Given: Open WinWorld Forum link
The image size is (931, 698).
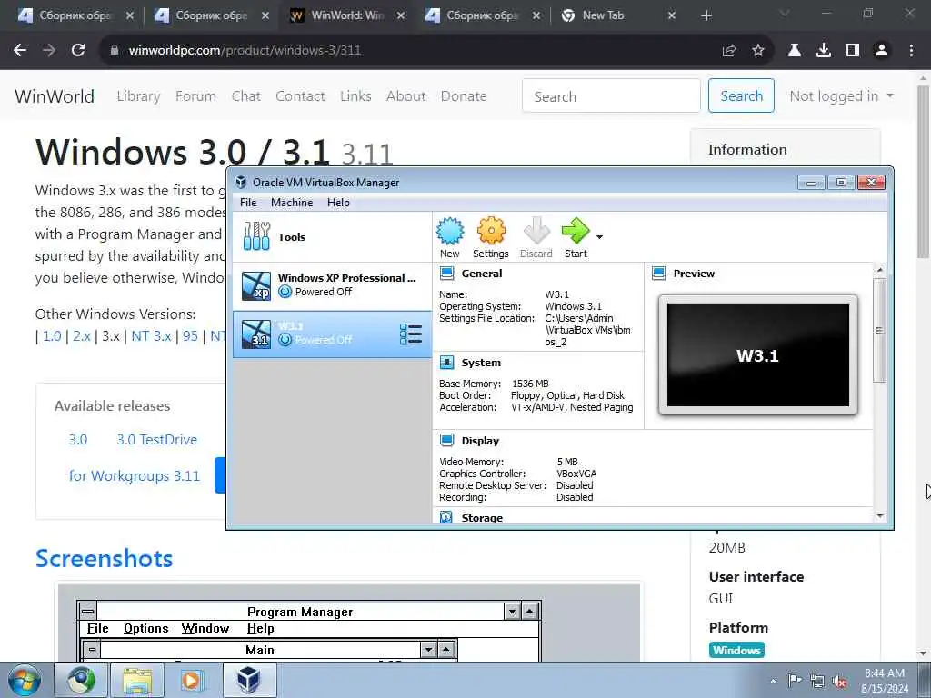Looking at the screenshot, I should coord(196,96).
